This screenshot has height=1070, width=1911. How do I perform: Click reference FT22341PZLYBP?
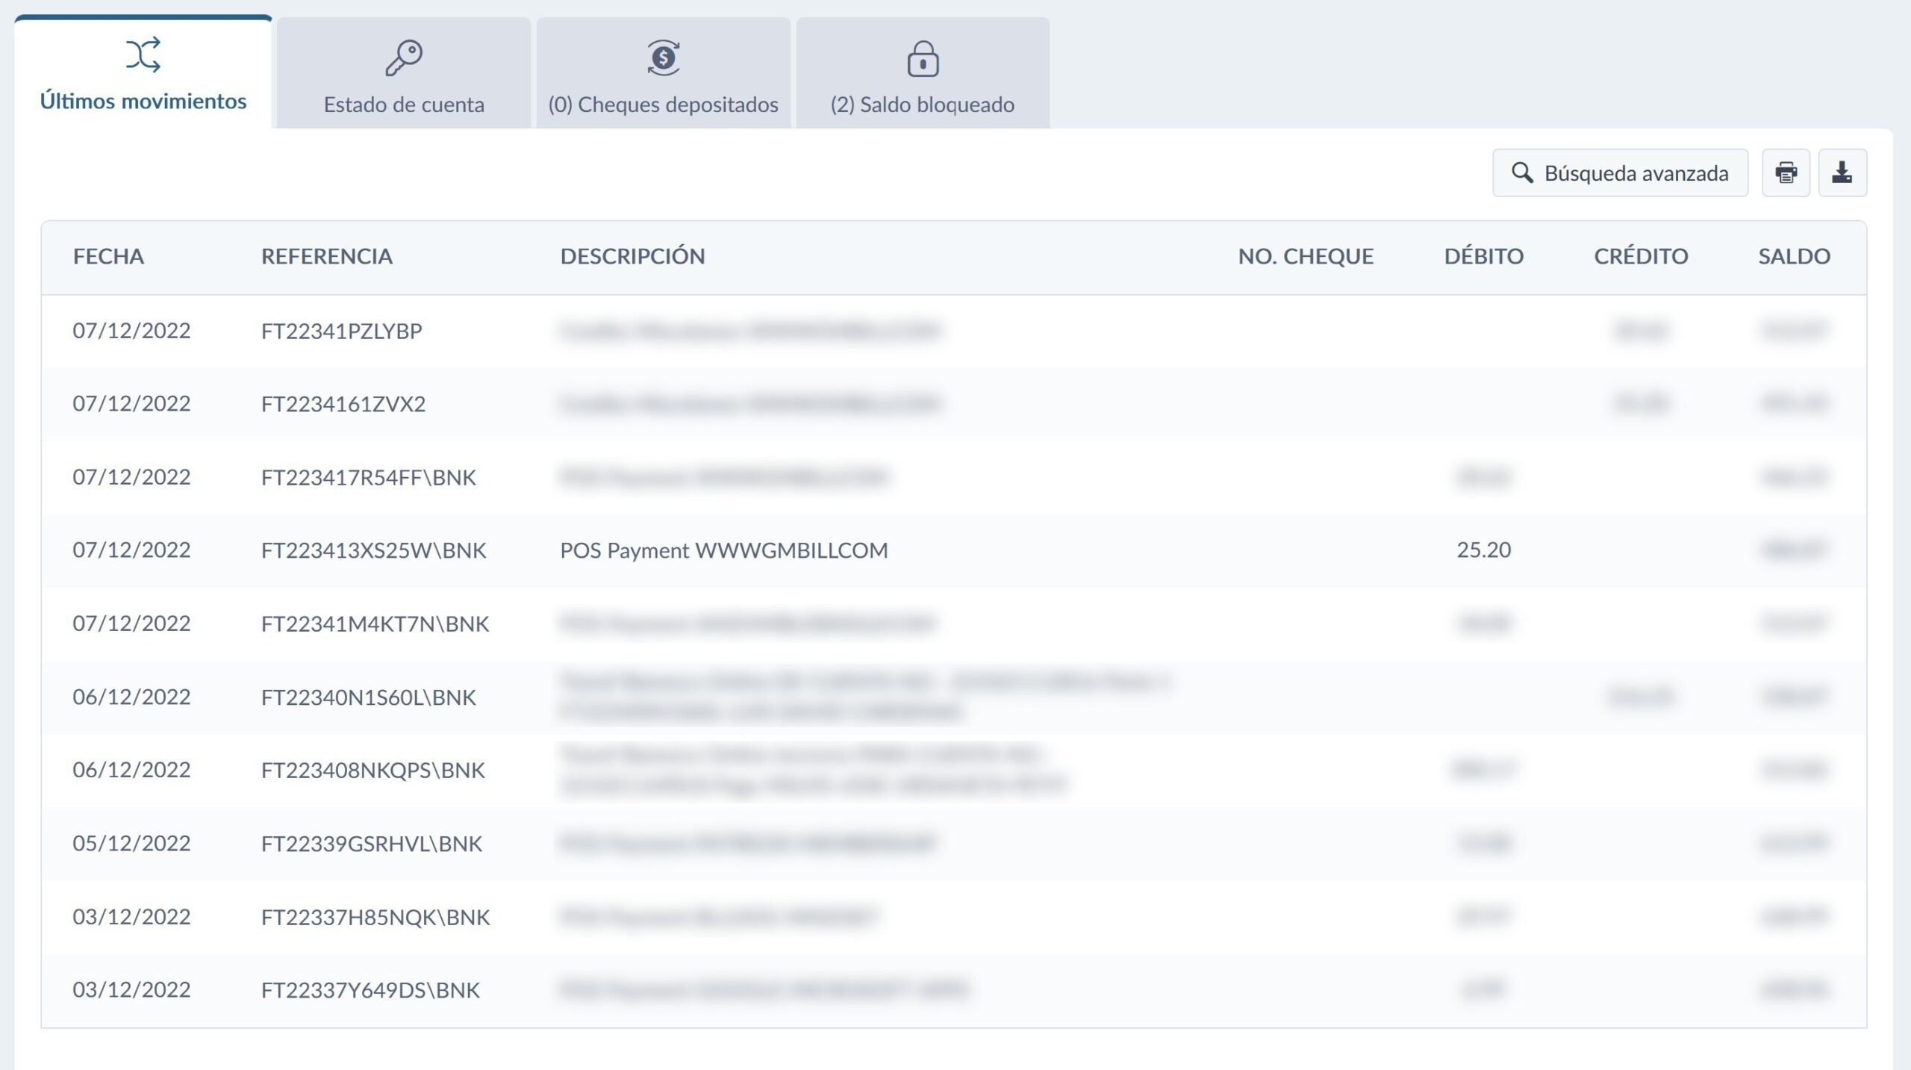(x=341, y=331)
